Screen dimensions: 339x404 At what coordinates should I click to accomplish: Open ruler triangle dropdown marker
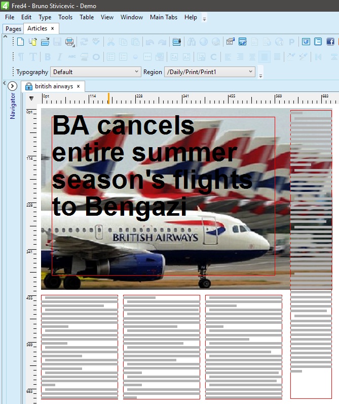[31, 98]
